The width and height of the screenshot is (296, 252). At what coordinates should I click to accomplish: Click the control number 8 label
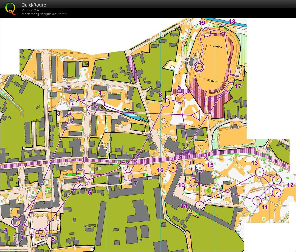160,95
